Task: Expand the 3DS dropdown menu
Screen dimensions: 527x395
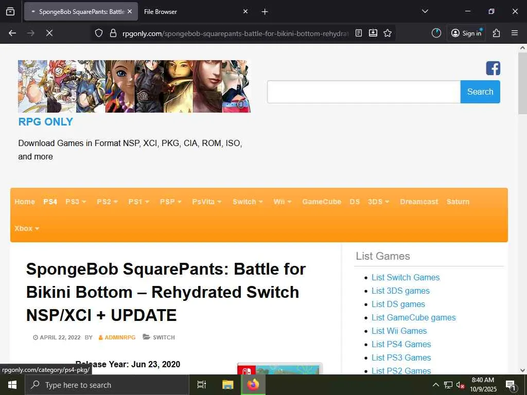Action: point(378,202)
